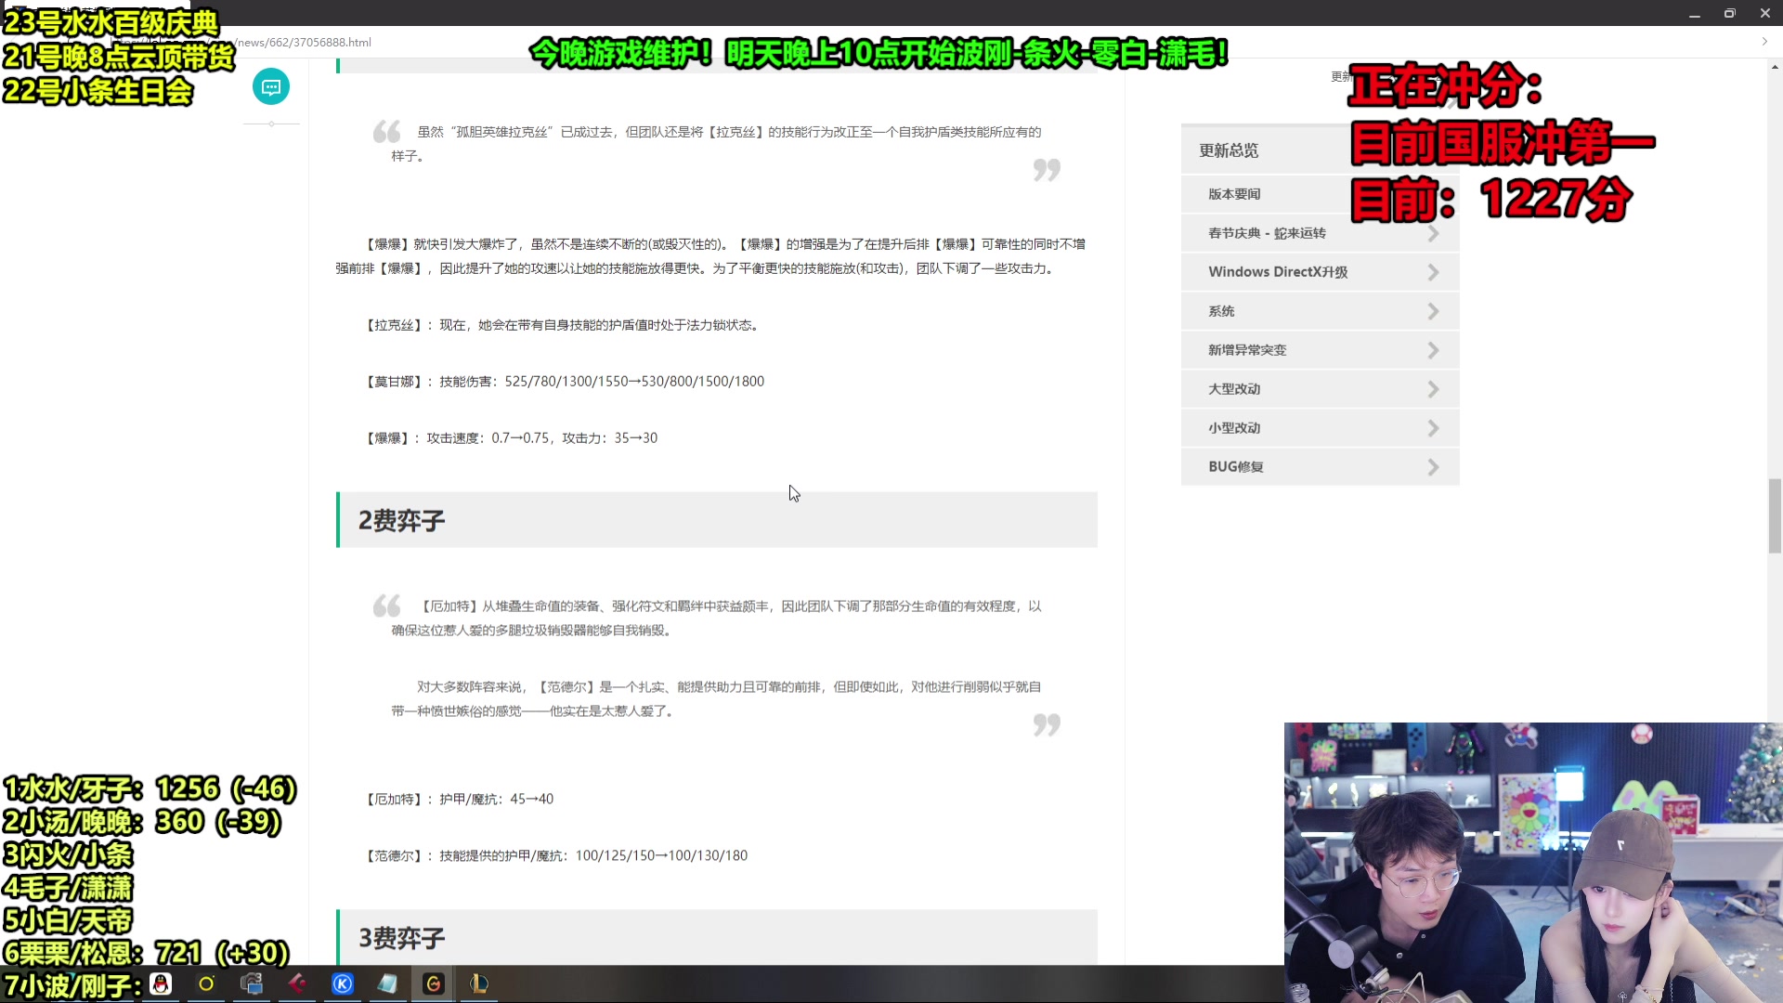Image resolution: width=1783 pixels, height=1003 pixels.
Task: Open Notepad from the taskbar
Action: point(387,983)
